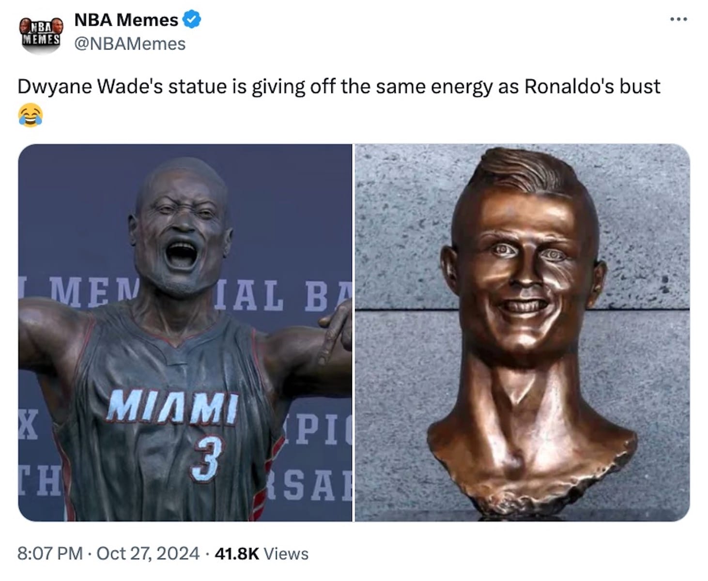Click the laughing crying emoji
This screenshot has height=581, width=708.
[x=30, y=116]
